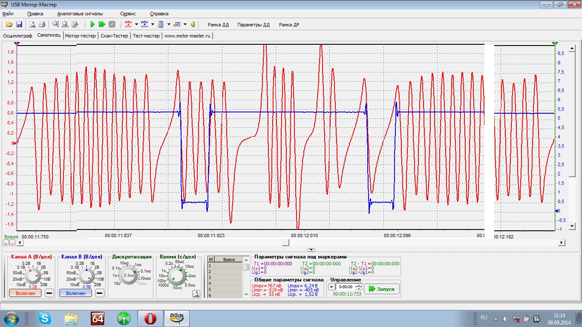
Task: Open the Сервис menu
Action: (x=128, y=14)
